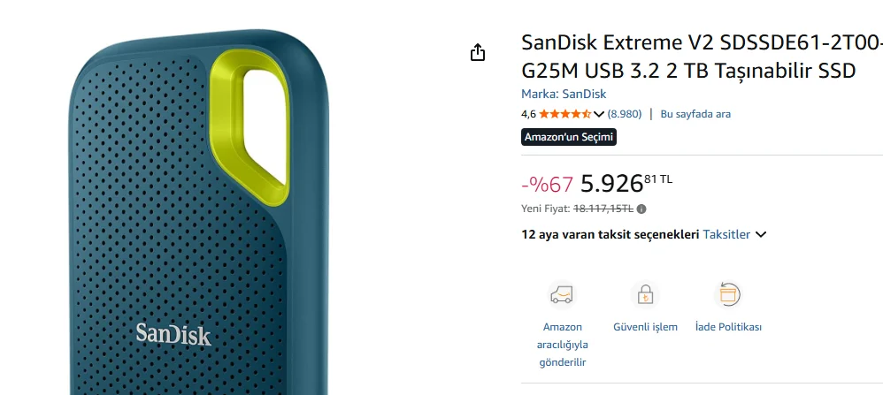883x395 pixels.
Task: Click the Bu sayfada ara link
Action: (x=695, y=114)
